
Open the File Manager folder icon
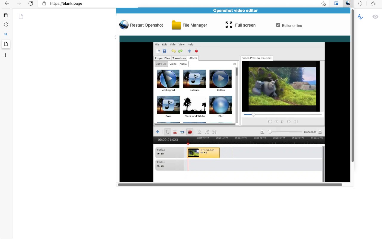176,25
